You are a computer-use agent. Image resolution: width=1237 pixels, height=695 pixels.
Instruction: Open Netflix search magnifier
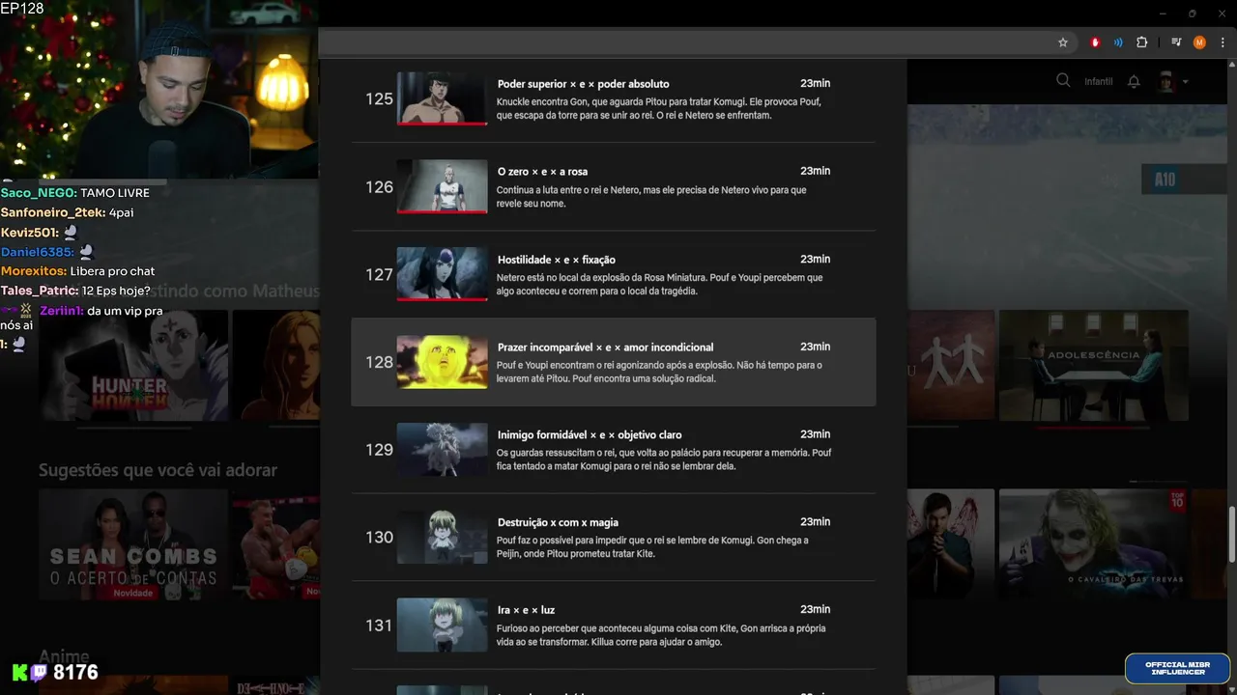point(1063,81)
